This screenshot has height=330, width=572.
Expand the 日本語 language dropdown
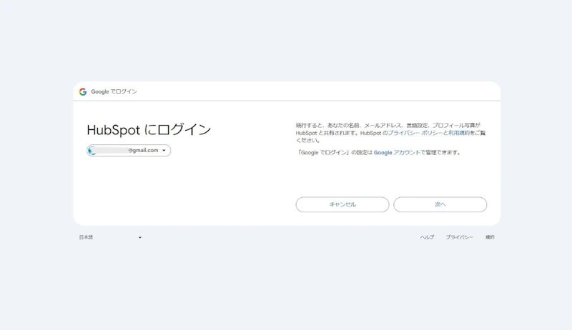pyautogui.click(x=110, y=237)
